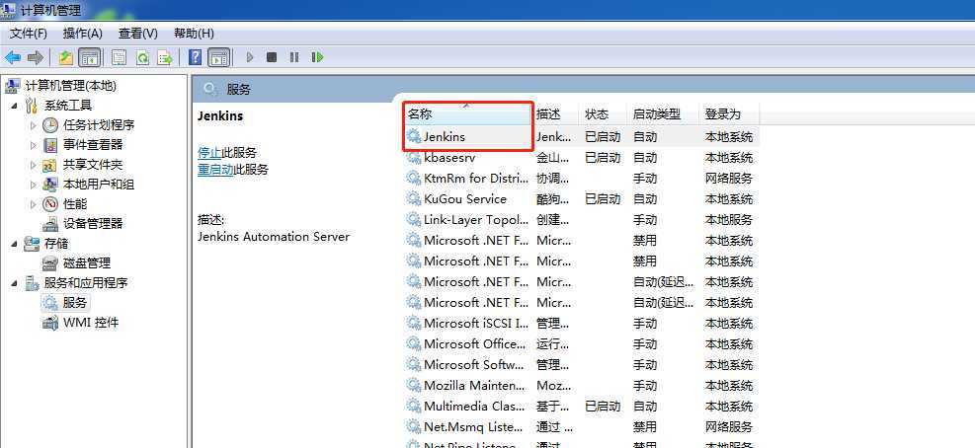The width and height of the screenshot is (975, 448).
Task: Collapse the 系统工具 tree node
Action: click(x=14, y=106)
